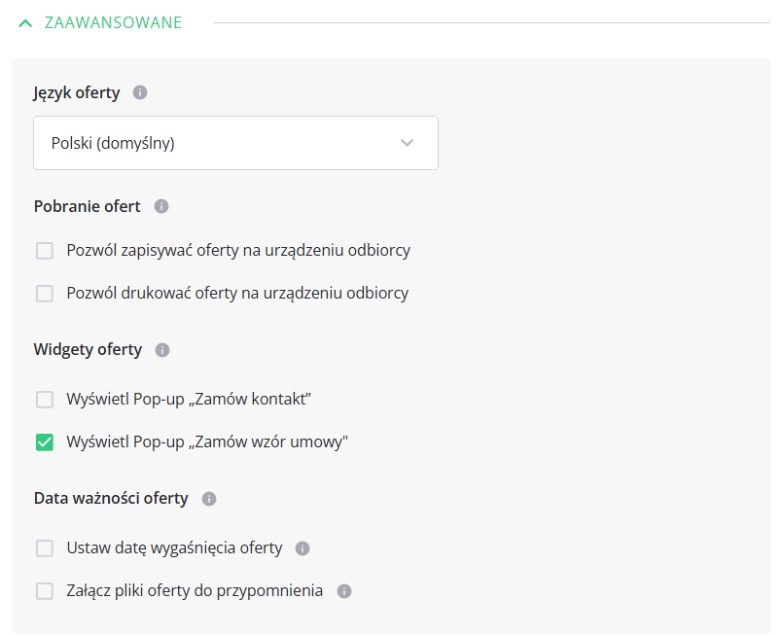Viewport: 783px width, 635px height.
Task: Tick Pozwól drukować oferty checkbox
Action: pyautogui.click(x=45, y=294)
